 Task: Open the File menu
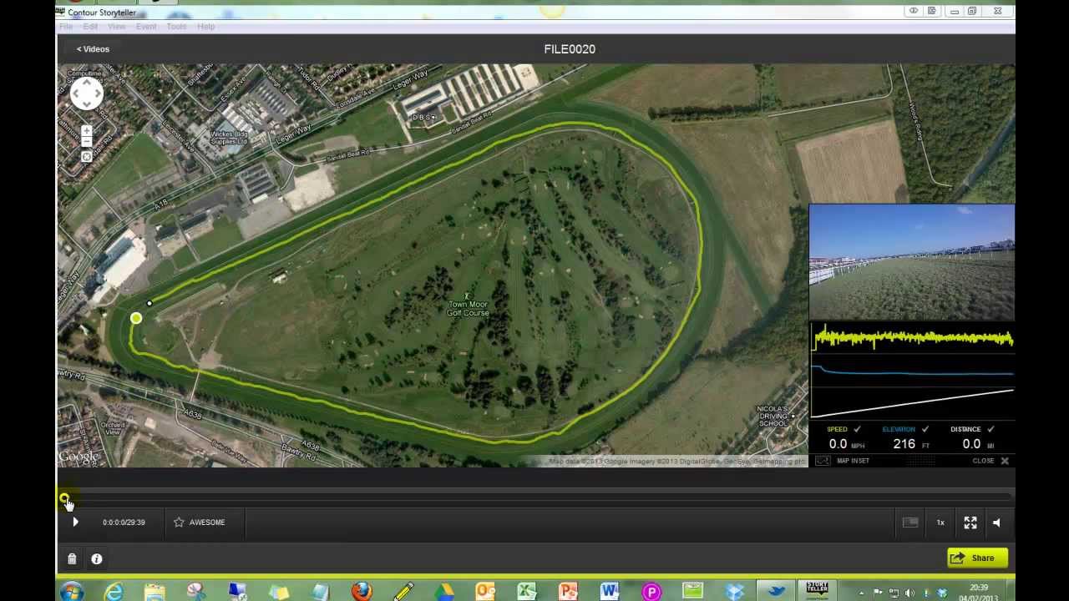66,27
